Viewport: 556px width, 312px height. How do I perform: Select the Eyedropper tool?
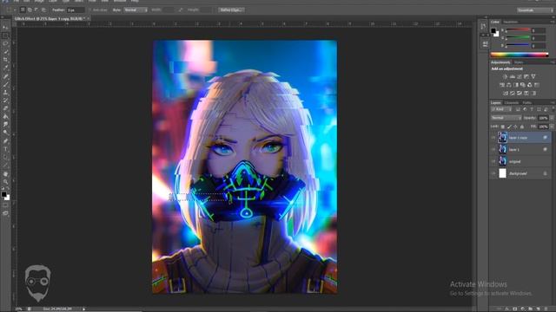pyautogui.click(x=5, y=68)
